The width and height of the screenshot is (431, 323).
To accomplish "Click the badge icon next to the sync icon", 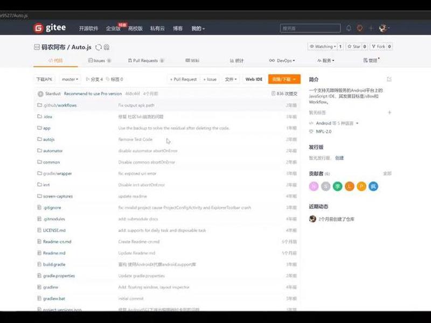I will 107,47.
